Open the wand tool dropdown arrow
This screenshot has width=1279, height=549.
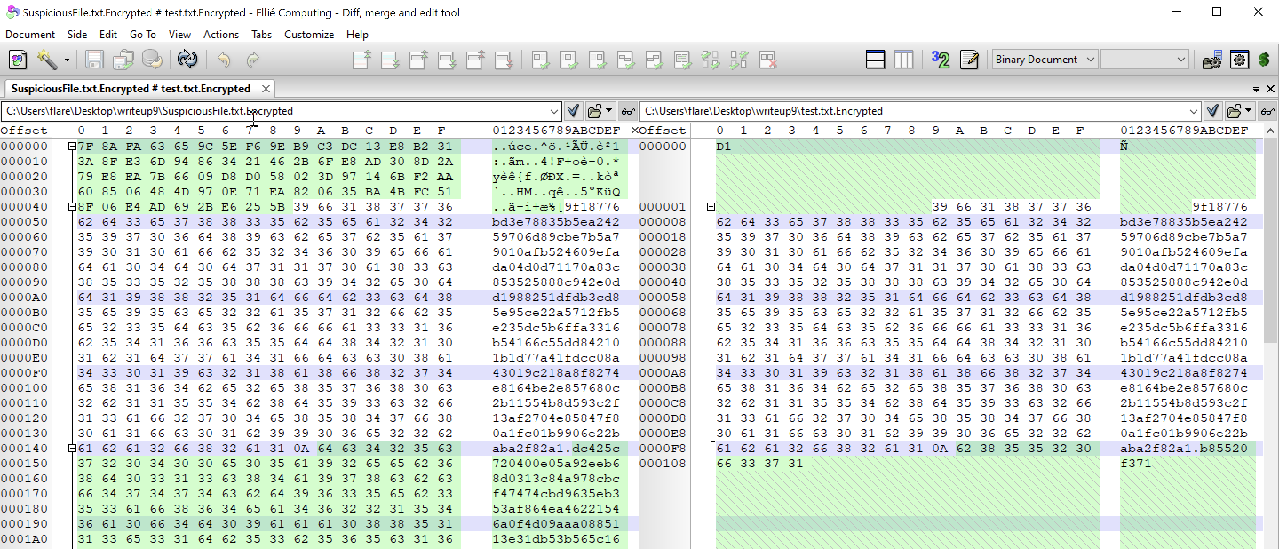click(67, 60)
